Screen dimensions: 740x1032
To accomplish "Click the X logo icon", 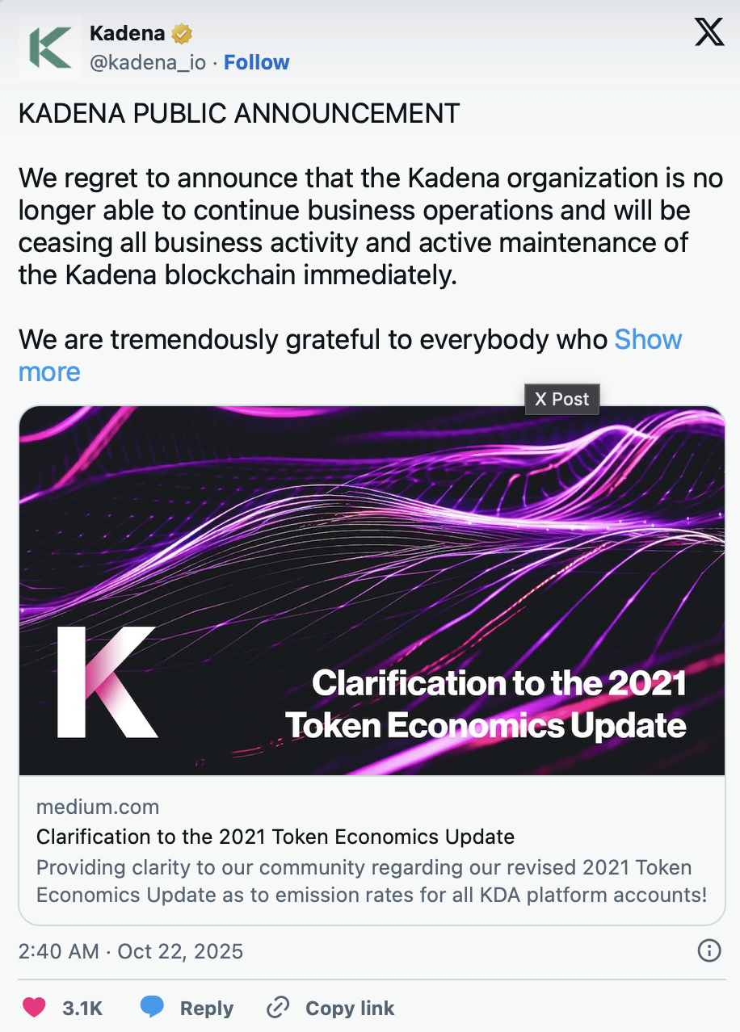I will [x=708, y=32].
